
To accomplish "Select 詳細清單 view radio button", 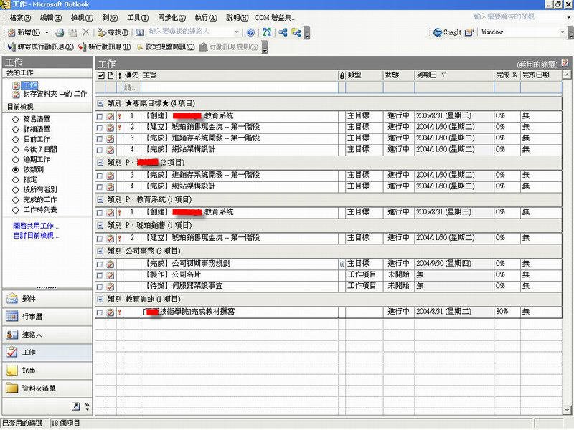I will [x=15, y=130].
